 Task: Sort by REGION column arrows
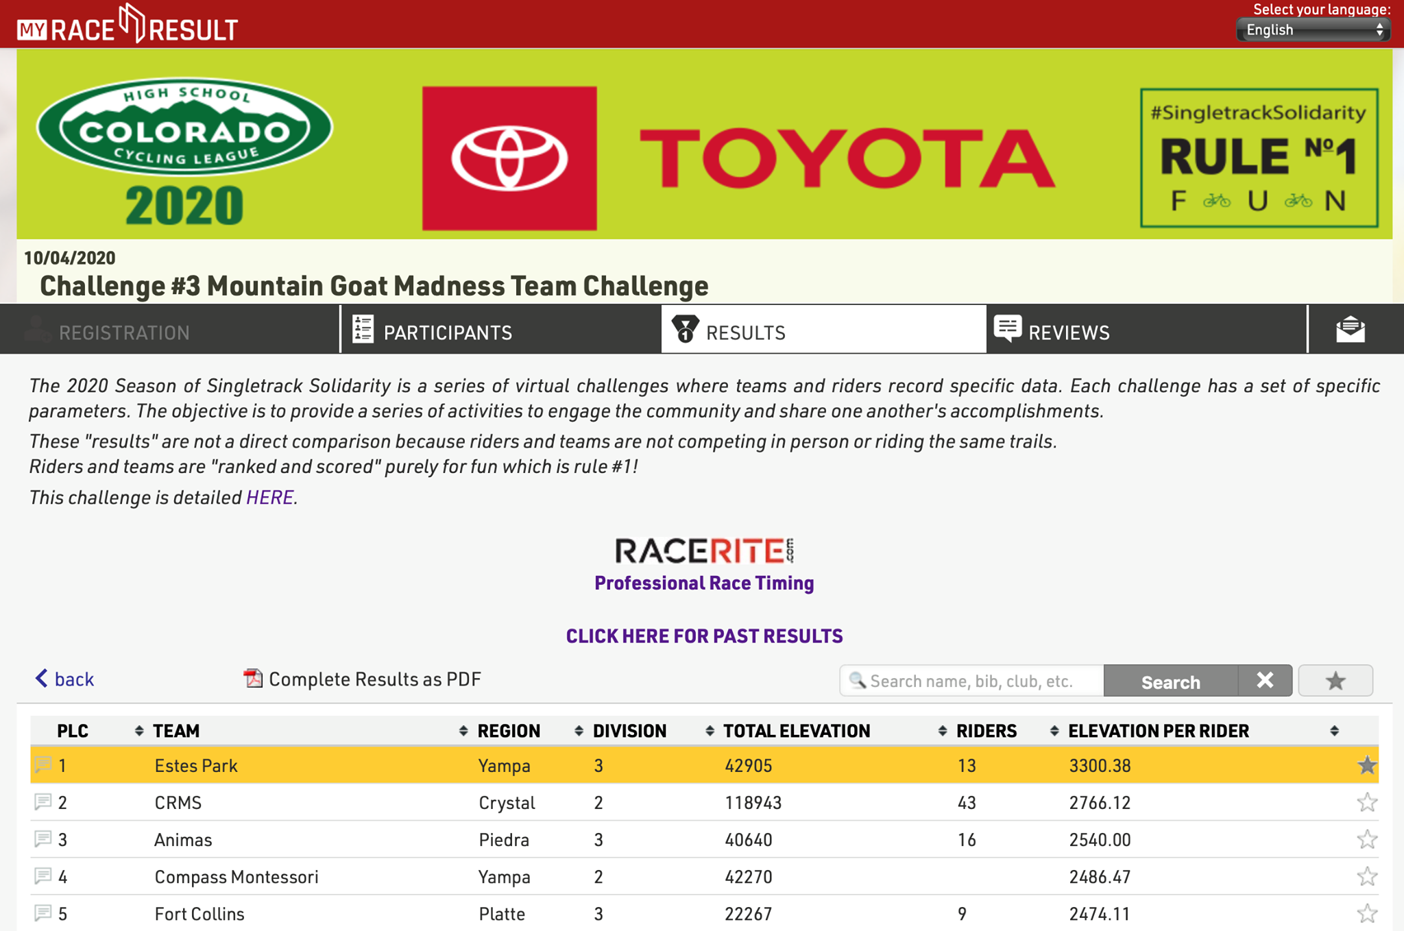coord(579,731)
